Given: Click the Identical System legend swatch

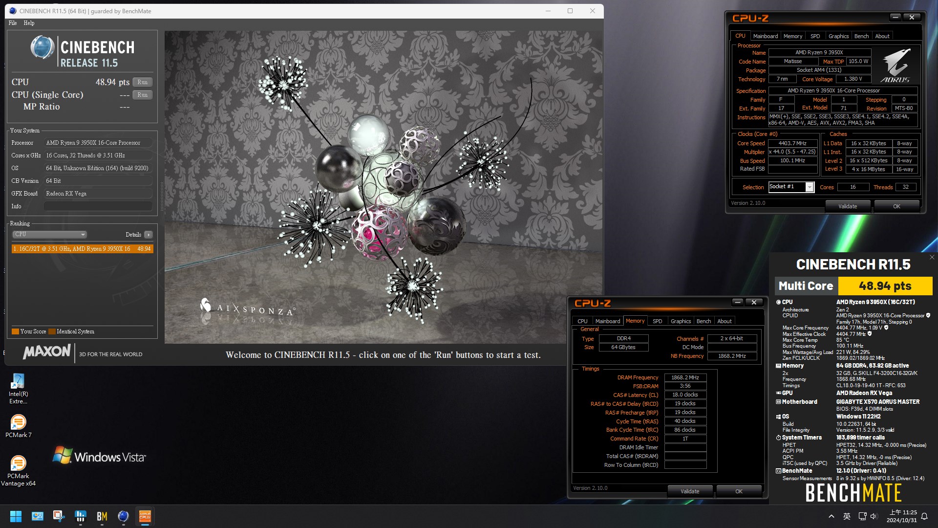Looking at the screenshot, I should pos(52,331).
